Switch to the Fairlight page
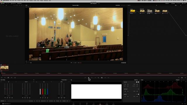Screen dimensions: 187x105 click(x=107, y=104)
